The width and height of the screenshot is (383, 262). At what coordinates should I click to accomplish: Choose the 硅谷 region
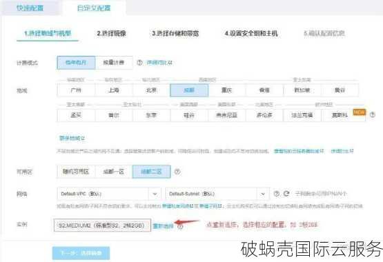click(189, 115)
